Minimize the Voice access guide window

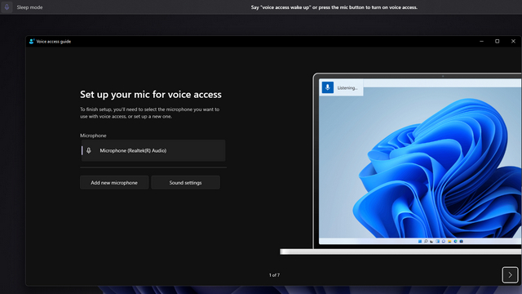pyautogui.click(x=481, y=42)
